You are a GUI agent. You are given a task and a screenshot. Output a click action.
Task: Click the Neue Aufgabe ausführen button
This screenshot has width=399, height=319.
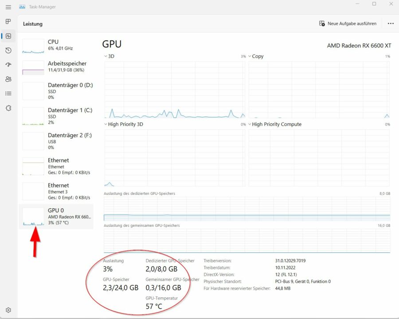[347, 23]
